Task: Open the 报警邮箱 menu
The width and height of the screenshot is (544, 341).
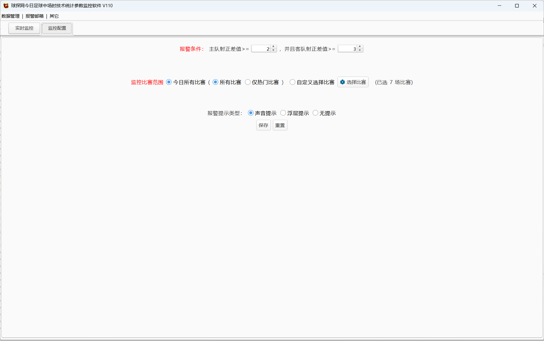Action: [x=35, y=16]
